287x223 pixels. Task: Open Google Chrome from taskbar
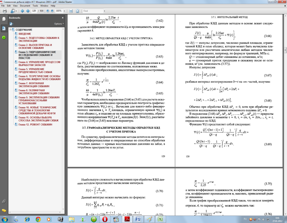38,219
